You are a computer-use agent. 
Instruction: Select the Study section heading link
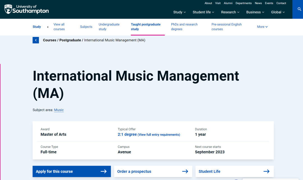[37, 27]
